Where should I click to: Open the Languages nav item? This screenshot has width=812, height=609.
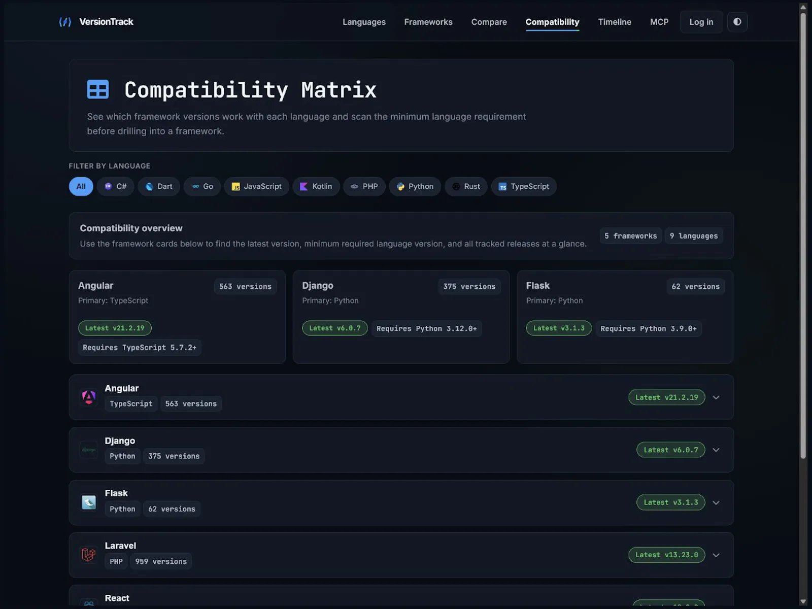click(x=364, y=22)
